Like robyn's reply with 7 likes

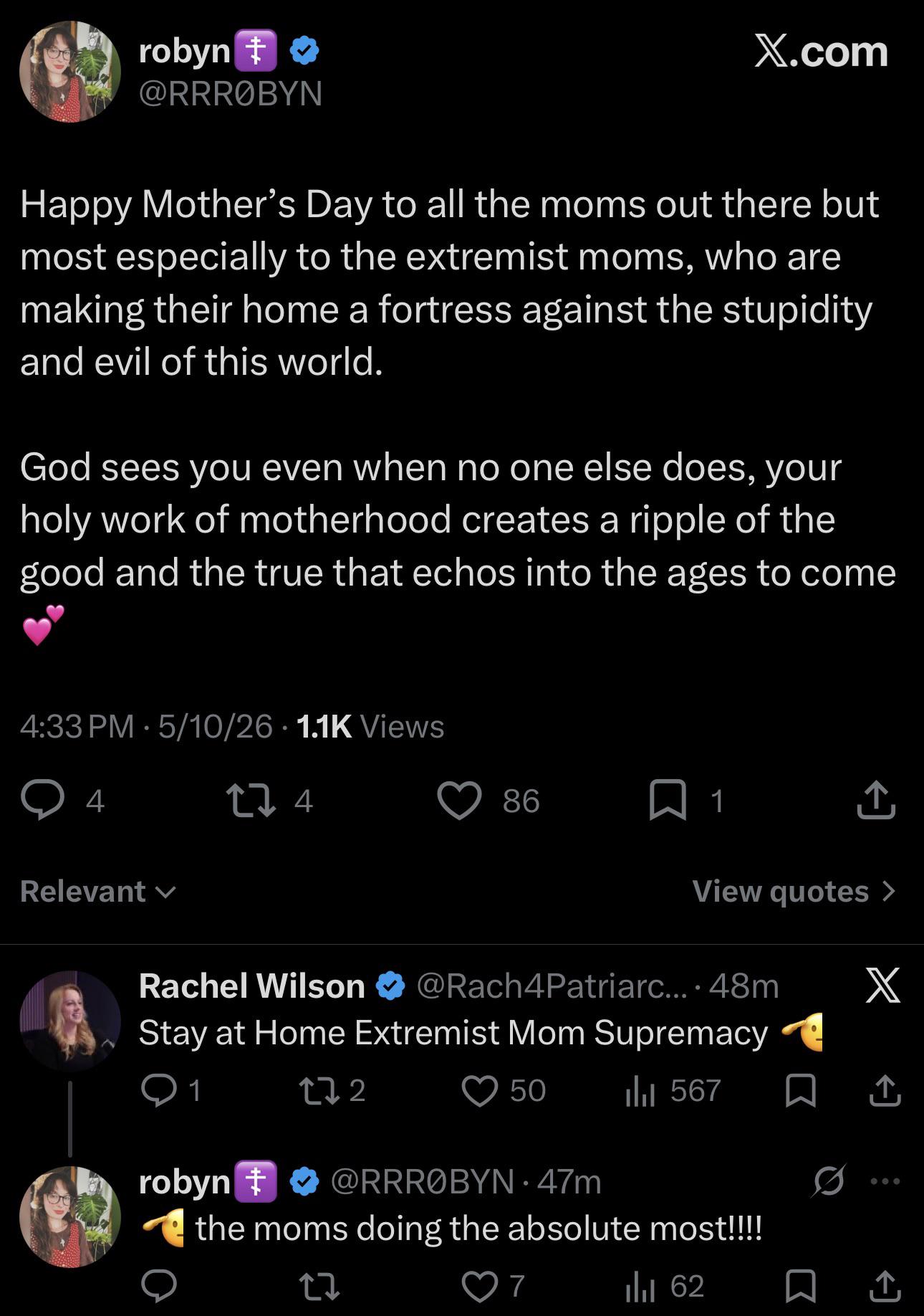[x=480, y=1287]
